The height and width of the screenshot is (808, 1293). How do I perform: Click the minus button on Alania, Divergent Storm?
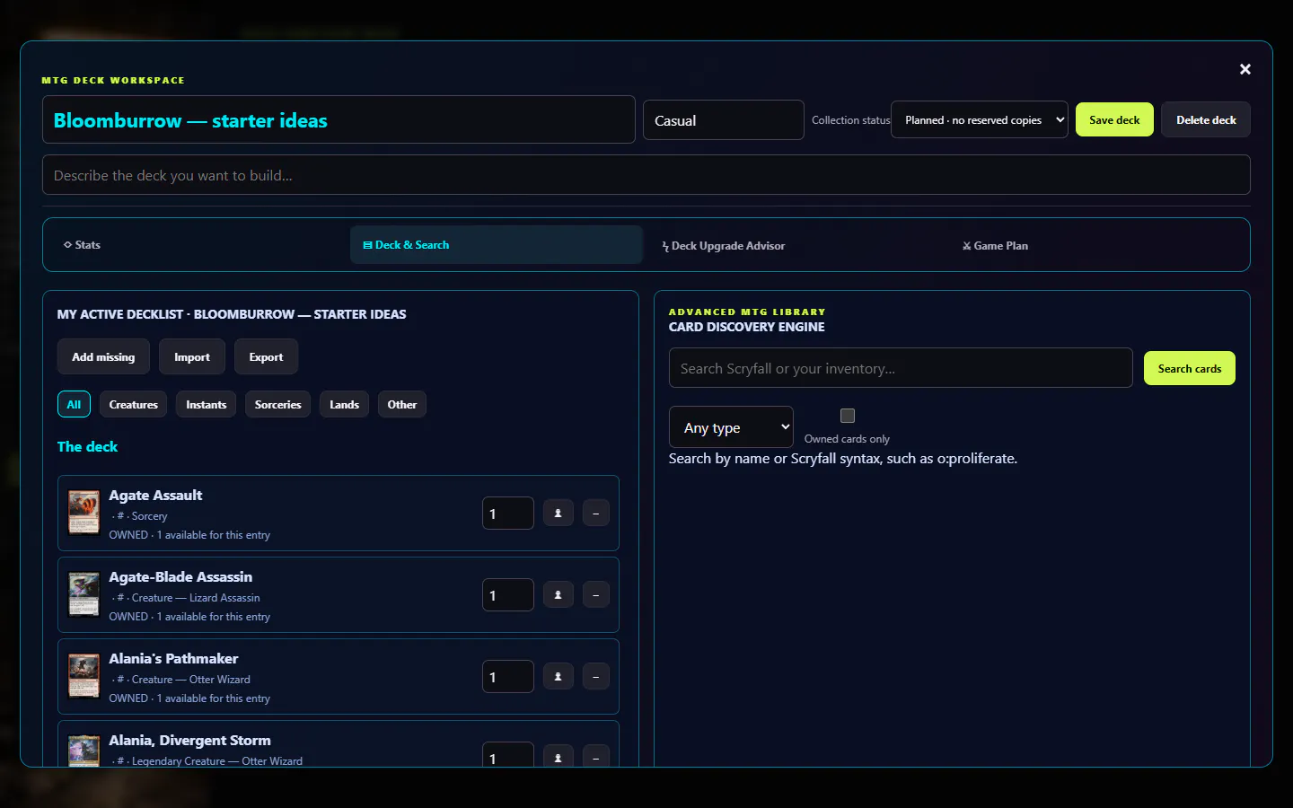(596, 757)
